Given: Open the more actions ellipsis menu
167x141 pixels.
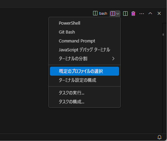Looking at the screenshot, I should tap(142, 14).
